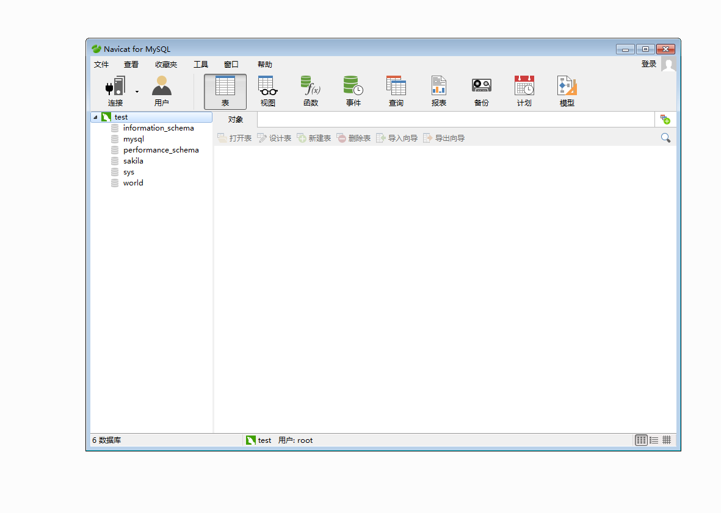
Task: Open the 工具 menu
Action: (200, 64)
